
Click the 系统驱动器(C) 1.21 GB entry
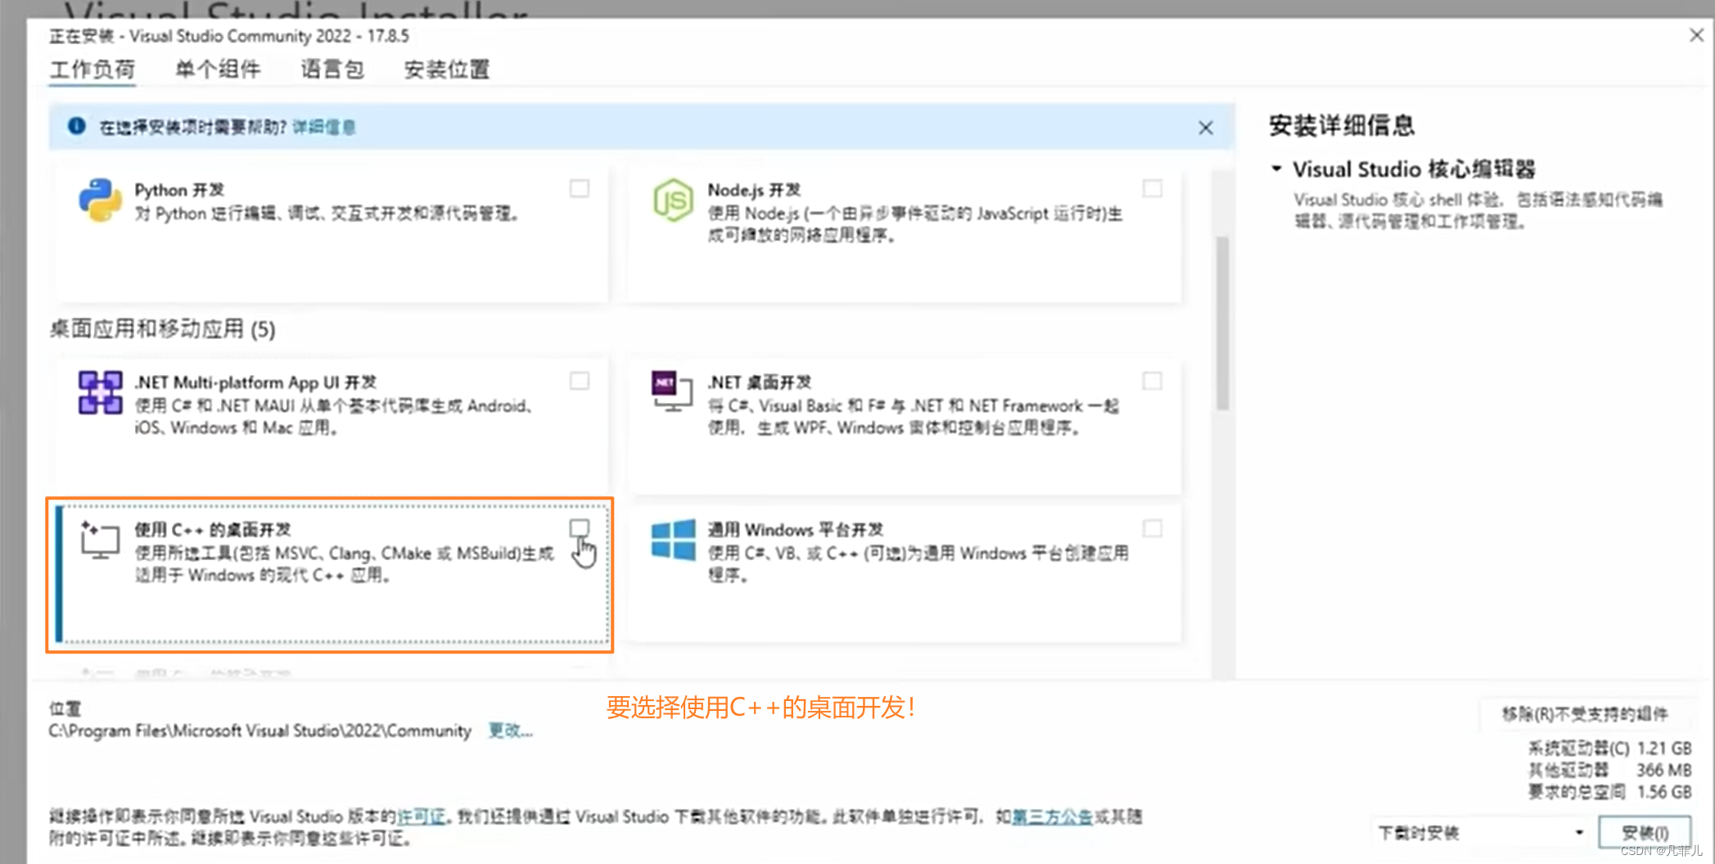(1609, 748)
